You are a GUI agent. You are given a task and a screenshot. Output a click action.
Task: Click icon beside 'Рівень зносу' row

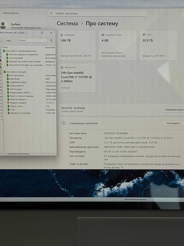[9, 106]
